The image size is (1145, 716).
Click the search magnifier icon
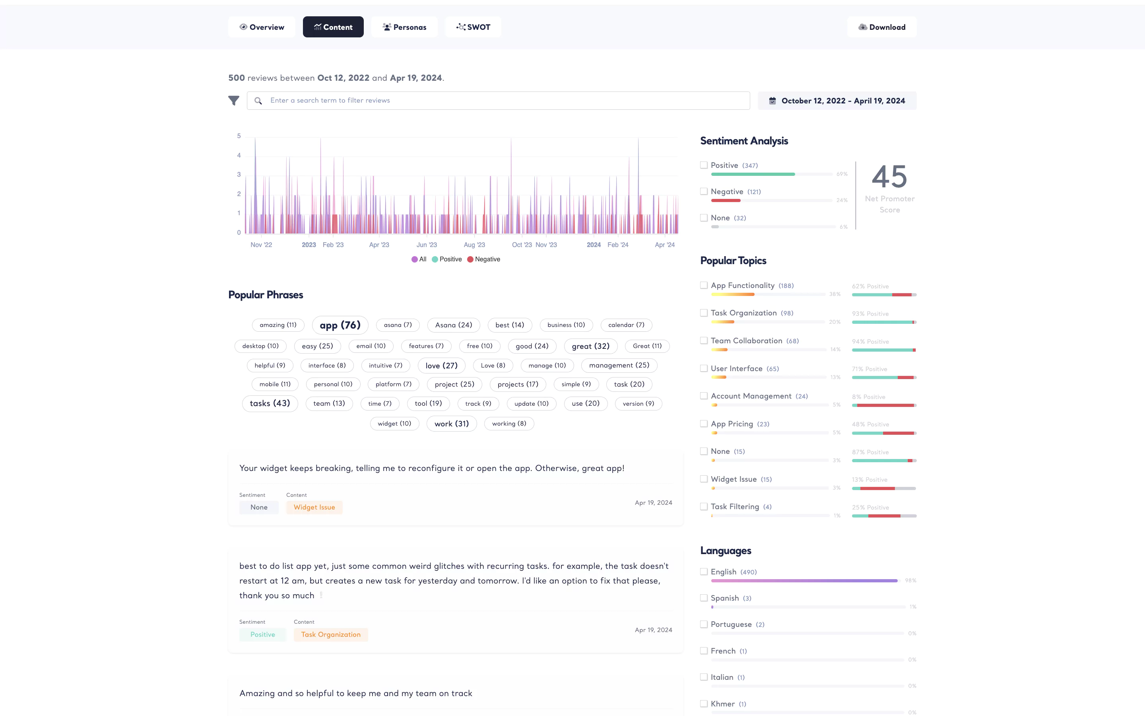(x=258, y=101)
